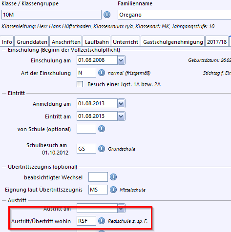Click Eignung field containing MS
231x232 pixels.
98,190
